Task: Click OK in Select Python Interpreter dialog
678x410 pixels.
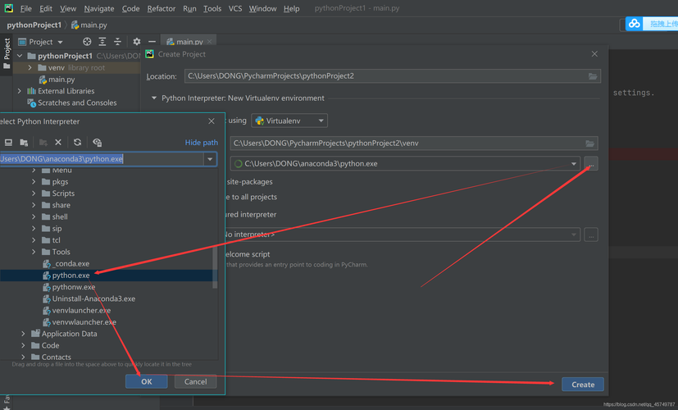Action: pos(146,381)
